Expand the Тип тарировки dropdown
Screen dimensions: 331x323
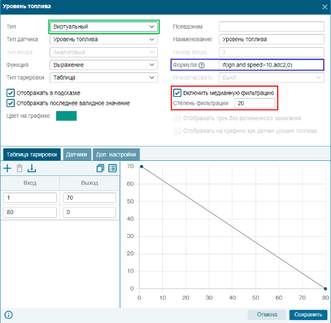pos(104,78)
